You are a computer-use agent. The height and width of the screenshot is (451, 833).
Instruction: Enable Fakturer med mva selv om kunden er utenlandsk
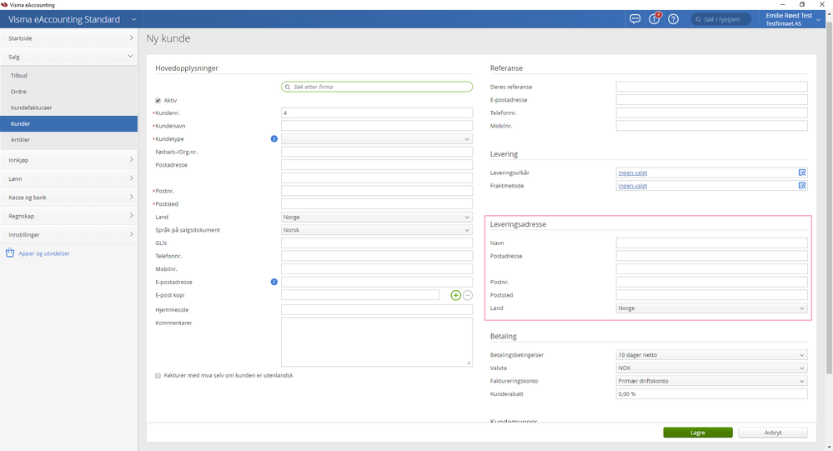[158, 376]
